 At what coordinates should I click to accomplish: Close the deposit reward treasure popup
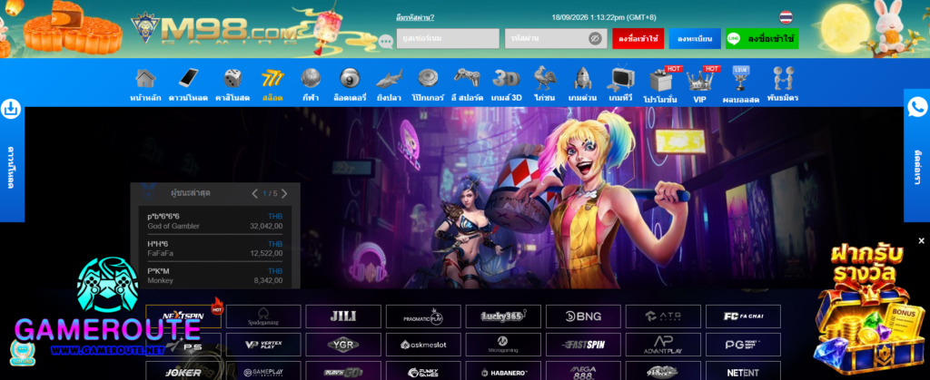point(921,241)
